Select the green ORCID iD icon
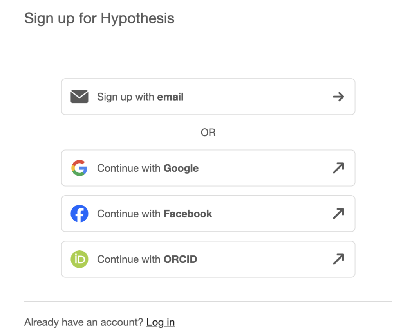Image resolution: width=401 pixels, height=336 pixels. point(79,259)
